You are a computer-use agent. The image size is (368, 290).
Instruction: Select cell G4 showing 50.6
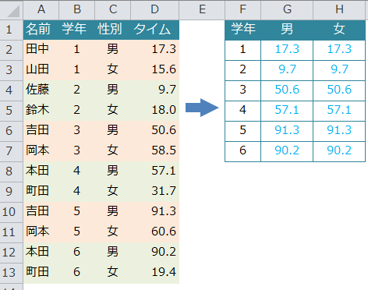(x=287, y=90)
